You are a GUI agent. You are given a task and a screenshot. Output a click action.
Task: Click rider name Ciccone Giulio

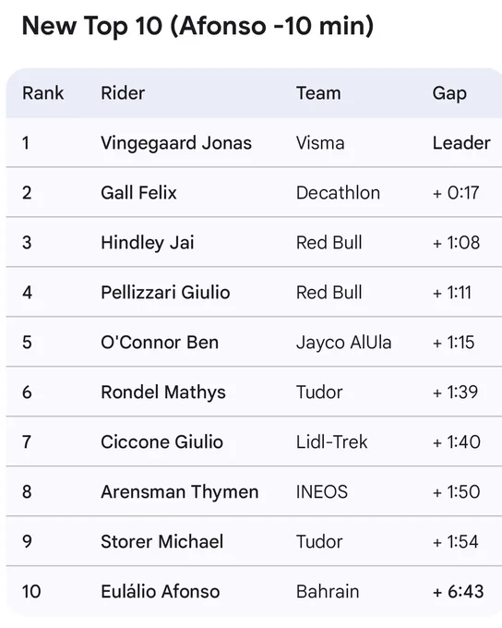(161, 442)
